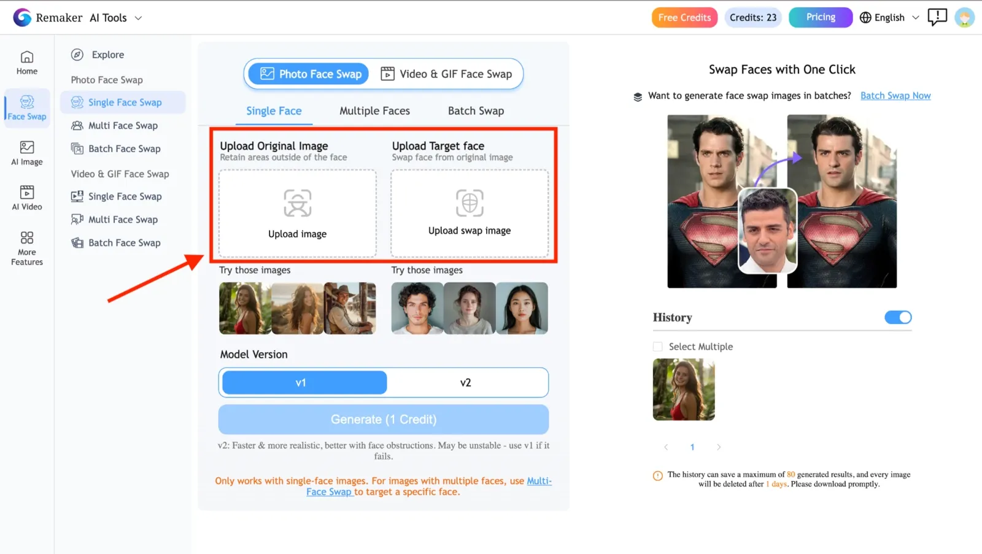
Task: Open history result thumbnail
Action: point(684,390)
